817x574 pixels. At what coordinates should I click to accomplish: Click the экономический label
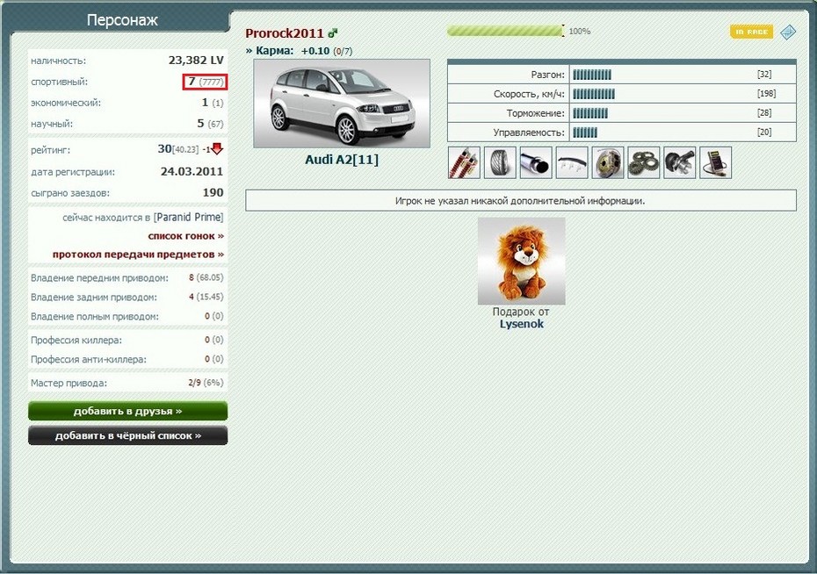click(x=66, y=103)
